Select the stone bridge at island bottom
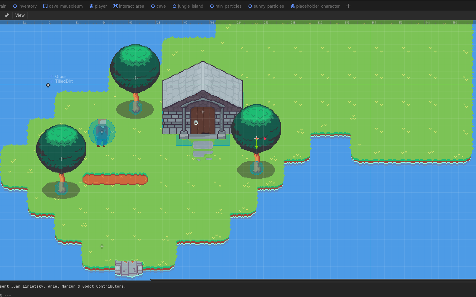Image resolution: width=476 pixels, height=297 pixels. point(129,268)
